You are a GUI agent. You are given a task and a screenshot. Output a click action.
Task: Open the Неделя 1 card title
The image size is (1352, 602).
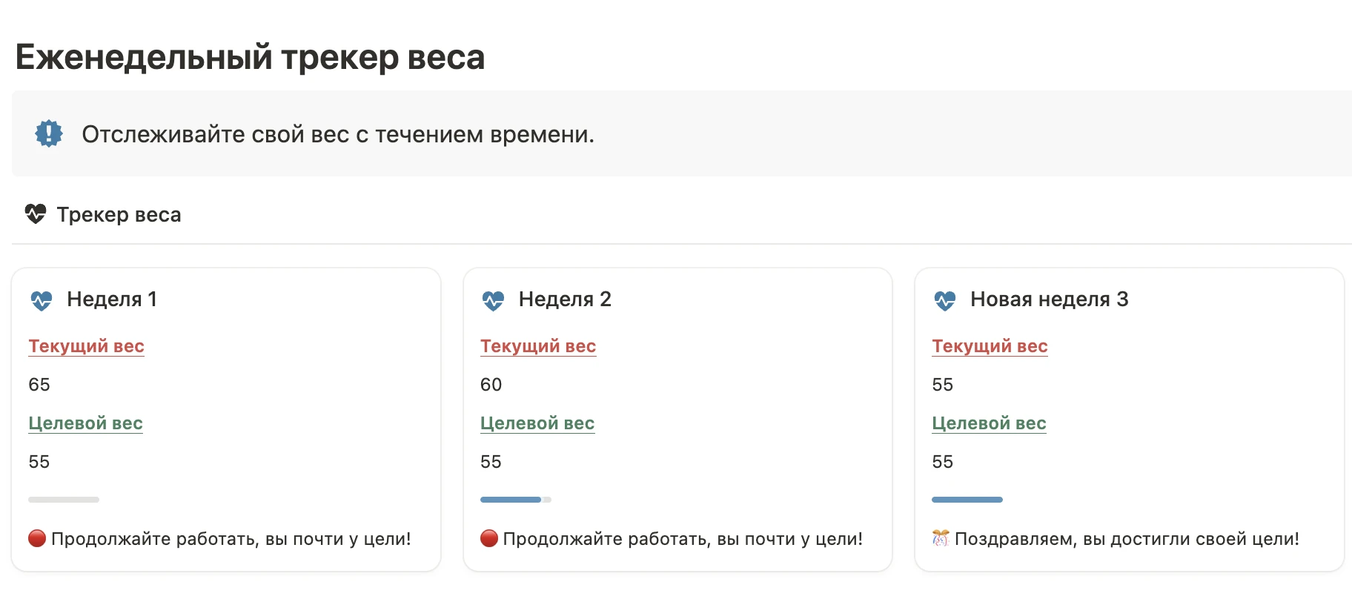(x=112, y=299)
